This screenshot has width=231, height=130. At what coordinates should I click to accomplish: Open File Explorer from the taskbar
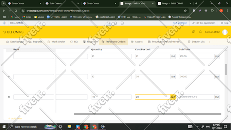[69, 127]
